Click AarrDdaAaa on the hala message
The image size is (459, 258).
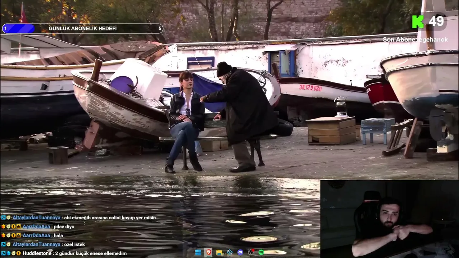[36, 235]
